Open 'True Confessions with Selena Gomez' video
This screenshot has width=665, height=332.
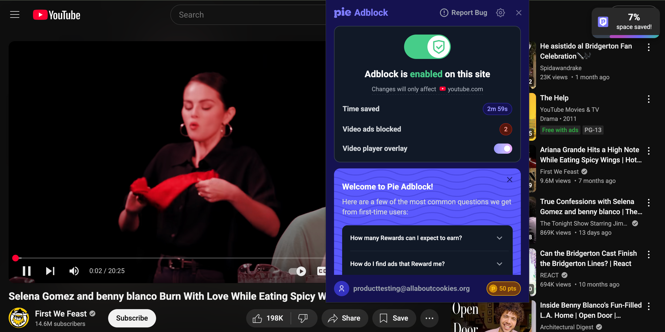click(x=591, y=207)
